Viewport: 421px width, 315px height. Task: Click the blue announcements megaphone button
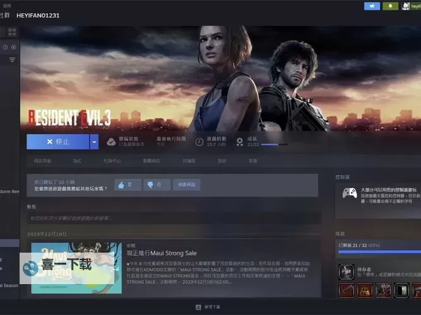click(372, 6)
